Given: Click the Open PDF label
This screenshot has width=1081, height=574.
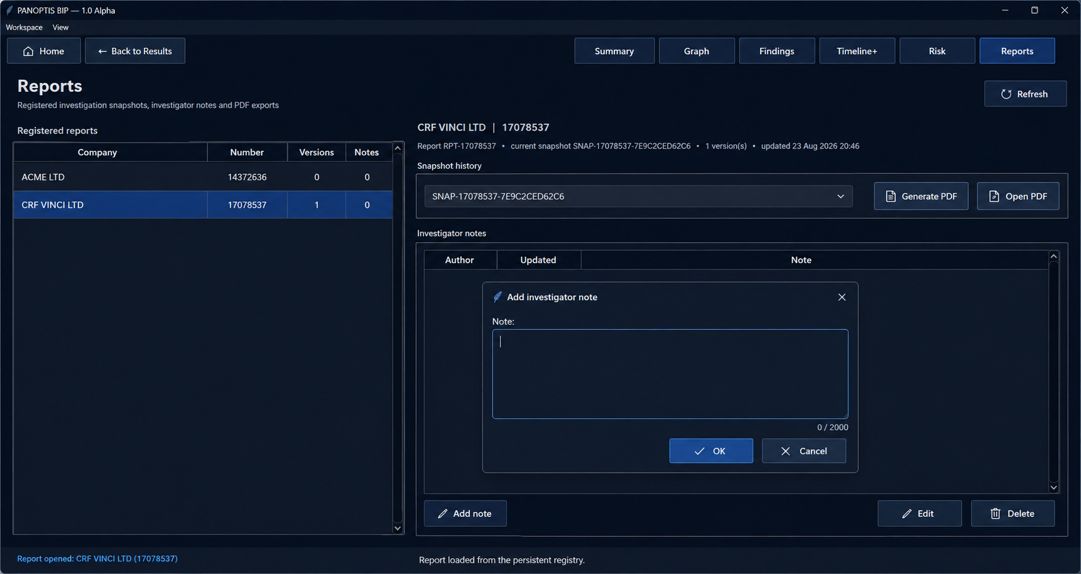Looking at the screenshot, I should point(1026,197).
